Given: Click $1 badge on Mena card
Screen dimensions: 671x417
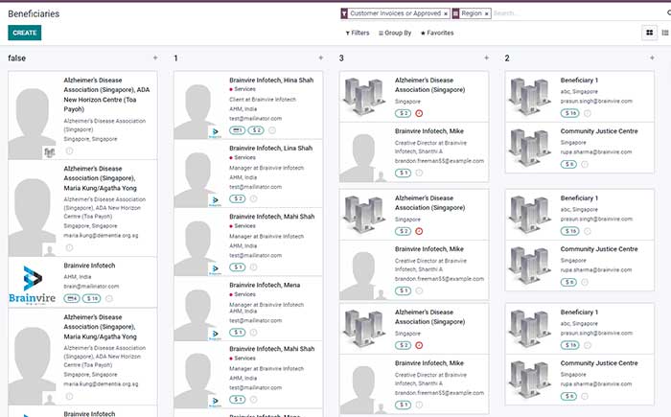Looking at the screenshot, I should point(237,333).
